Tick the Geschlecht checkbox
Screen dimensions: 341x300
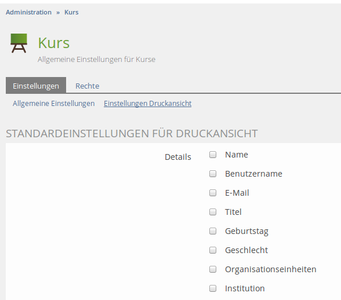pos(213,250)
